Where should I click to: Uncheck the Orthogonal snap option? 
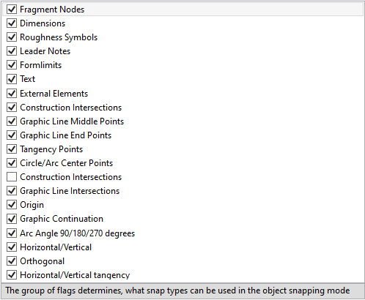click(x=12, y=261)
